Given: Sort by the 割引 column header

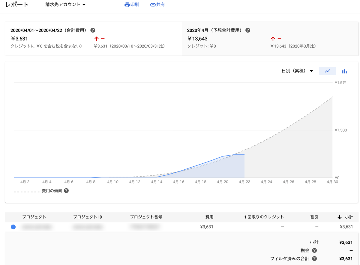Looking at the screenshot, I should coord(314,217).
